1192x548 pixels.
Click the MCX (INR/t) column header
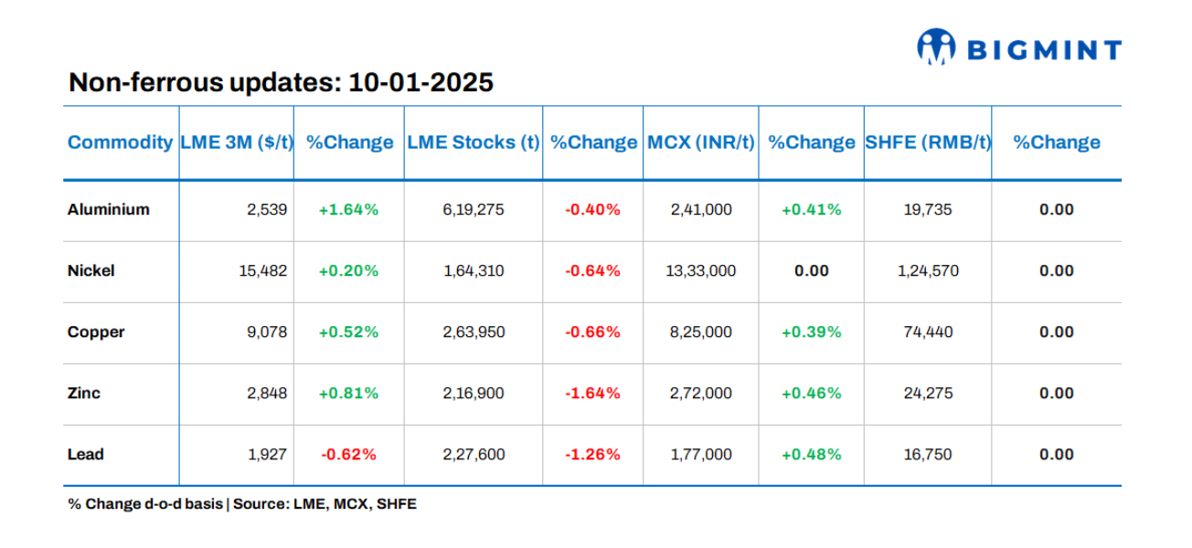[x=701, y=142]
